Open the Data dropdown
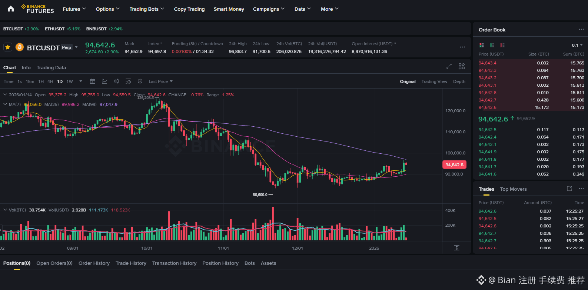Screen dimensions: 588x290 coord(303,9)
